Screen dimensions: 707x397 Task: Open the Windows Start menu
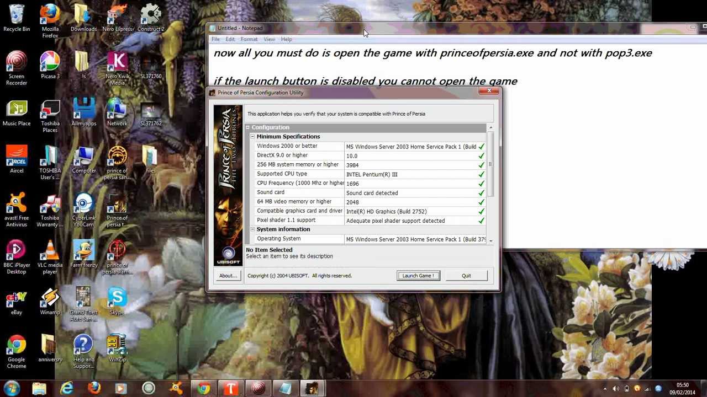[12, 389]
